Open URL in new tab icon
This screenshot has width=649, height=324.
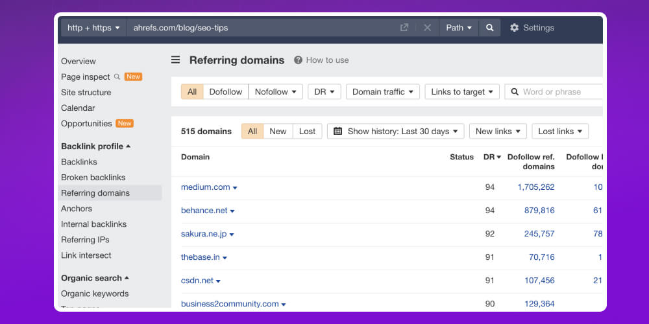[x=404, y=28]
